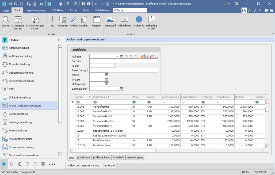Open Klasse lookup table icon
The width and height of the screenshot is (275, 175).
[x=106, y=75]
